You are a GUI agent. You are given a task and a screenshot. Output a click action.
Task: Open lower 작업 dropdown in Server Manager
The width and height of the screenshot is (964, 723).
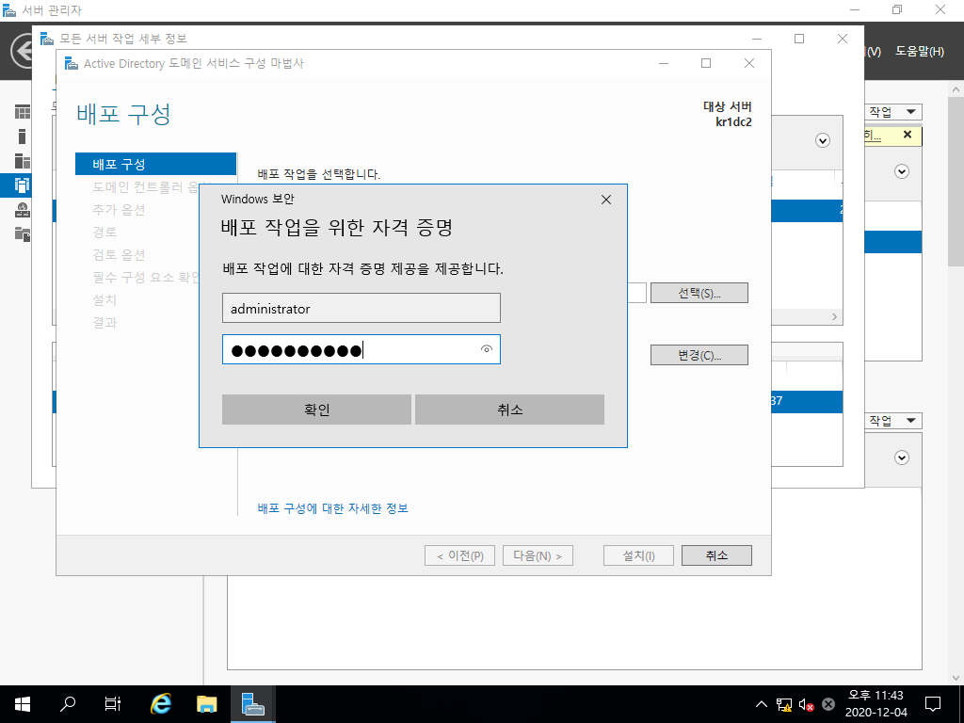892,421
